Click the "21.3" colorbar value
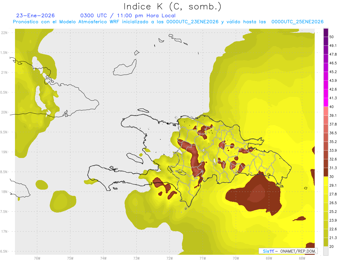This screenshot has width=339, height=262. [x=333, y=238]
